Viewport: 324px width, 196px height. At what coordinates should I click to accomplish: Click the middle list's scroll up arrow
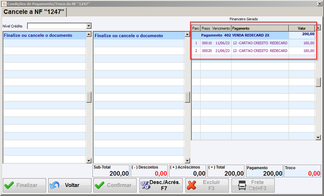pos(187,34)
